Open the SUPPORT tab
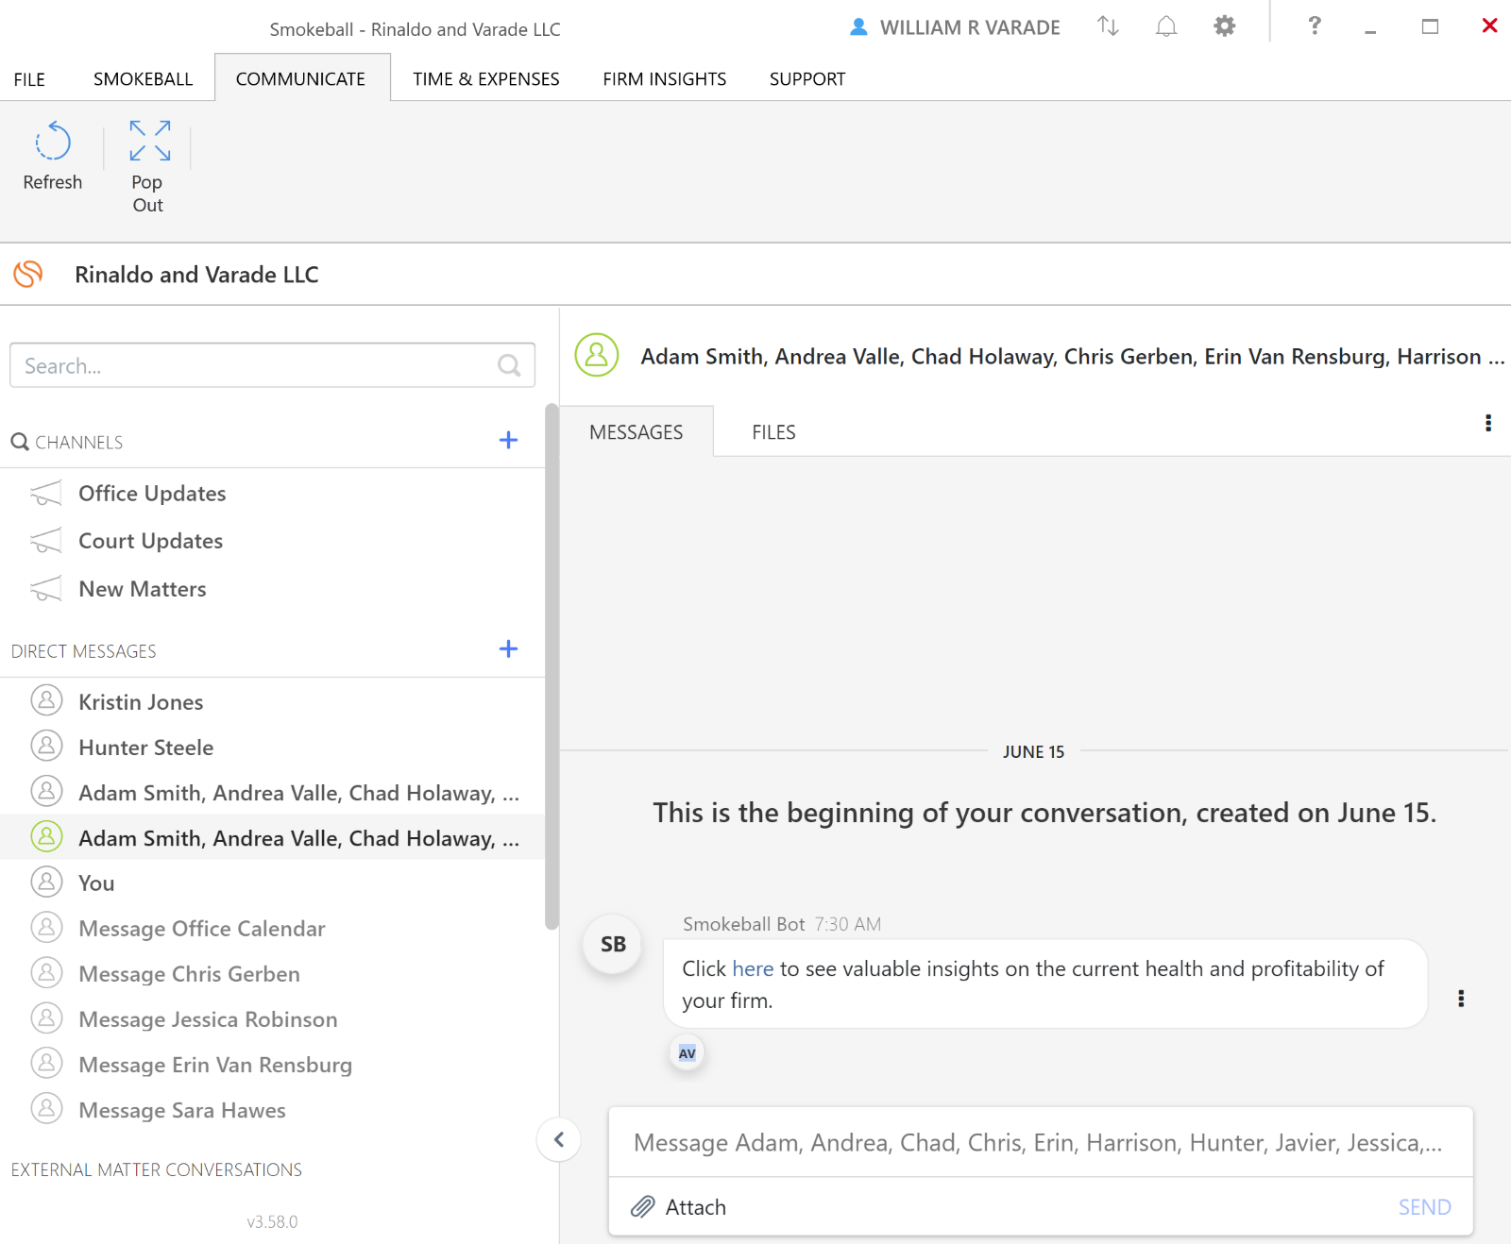This screenshot has width=1511, height=1244. [x=807, y=78]
